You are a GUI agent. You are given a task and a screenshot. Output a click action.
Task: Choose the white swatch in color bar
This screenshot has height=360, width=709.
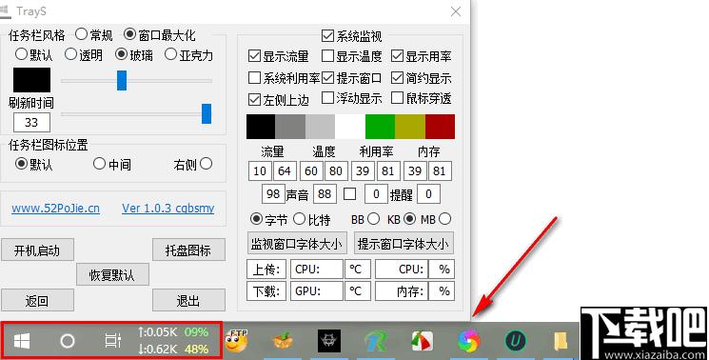(350, 127)
